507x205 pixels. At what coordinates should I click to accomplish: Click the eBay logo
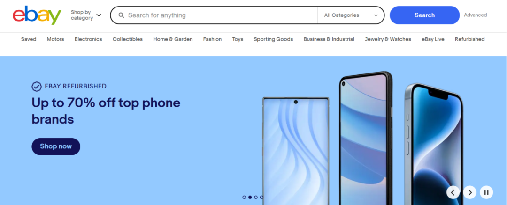point(37,15)
